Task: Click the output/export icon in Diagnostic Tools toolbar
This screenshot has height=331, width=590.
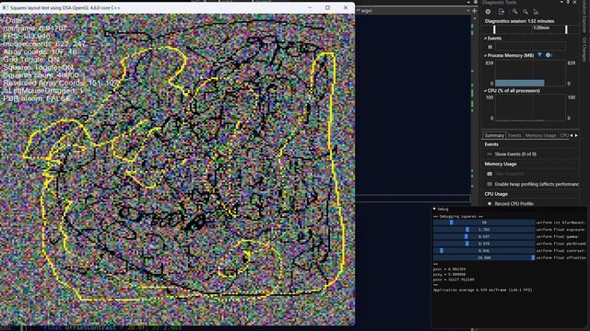Action: [501, 12]
